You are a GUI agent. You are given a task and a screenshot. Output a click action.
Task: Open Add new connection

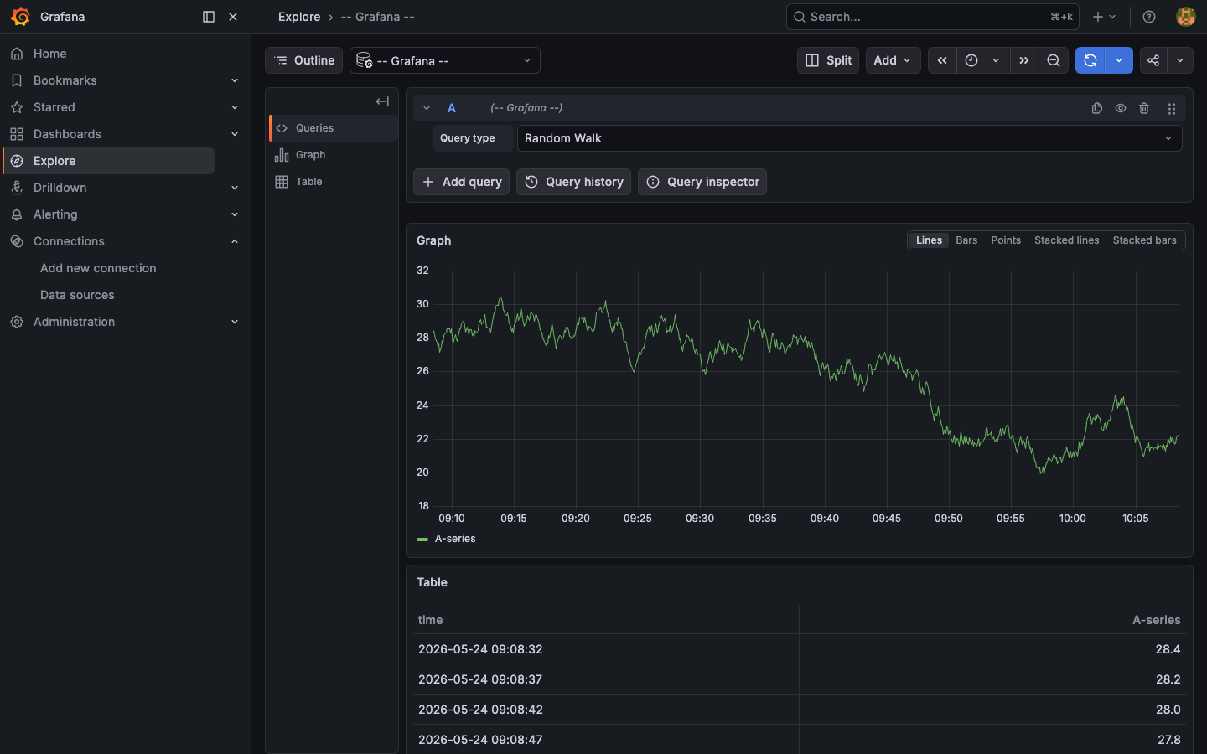coord(98,268)
